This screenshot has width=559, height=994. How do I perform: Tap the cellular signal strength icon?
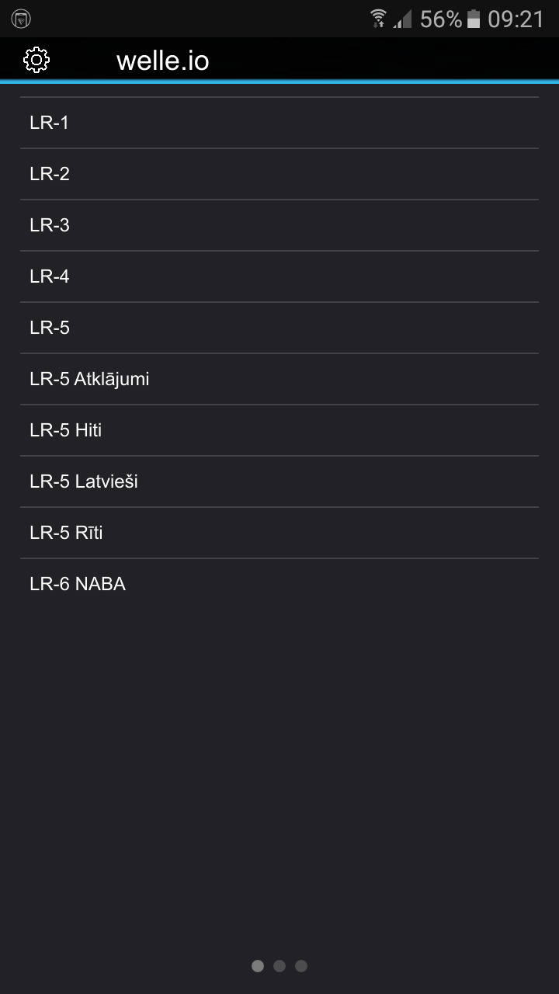pyautogui.click(x=401, y=19)
